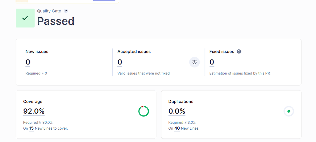This screenshot has width=316, height=142.
Task: Click the Passed status heading
Action: (x=56, y=21)
